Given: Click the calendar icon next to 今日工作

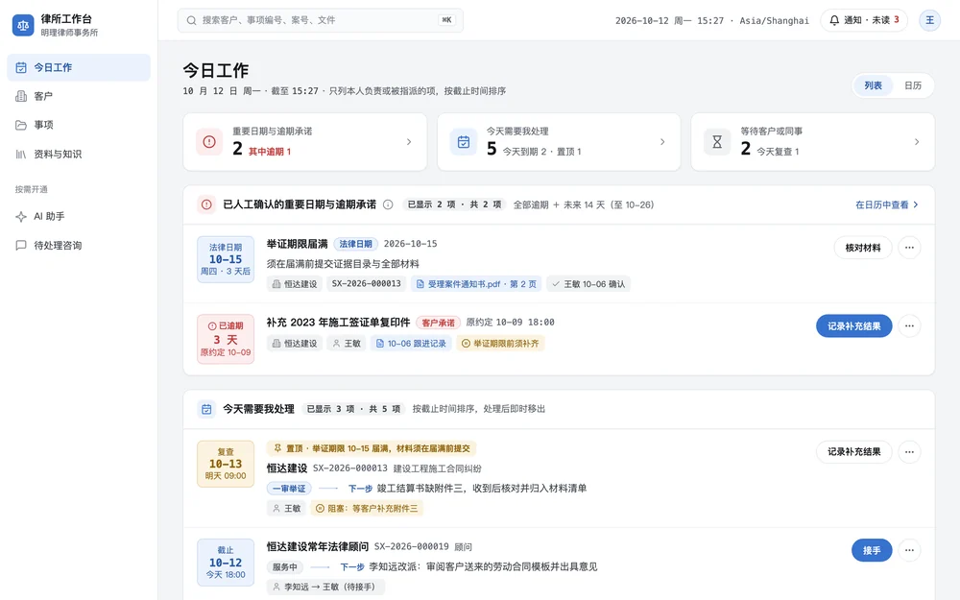Looking at the screenshot, I should [x=21, y=67].
